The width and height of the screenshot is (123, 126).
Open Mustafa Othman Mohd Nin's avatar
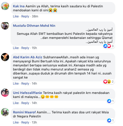[x=5, y=26]
